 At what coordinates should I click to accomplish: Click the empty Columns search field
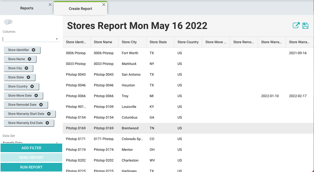(x=27, y=39)
